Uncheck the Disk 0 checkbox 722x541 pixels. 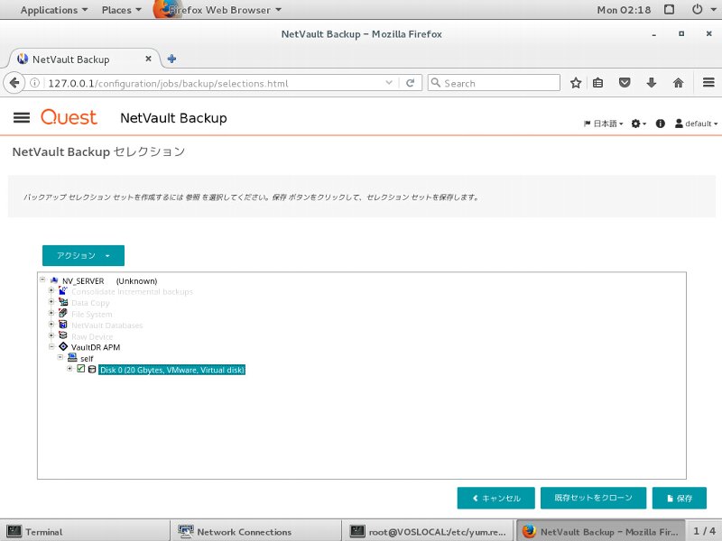coord(81,369)
